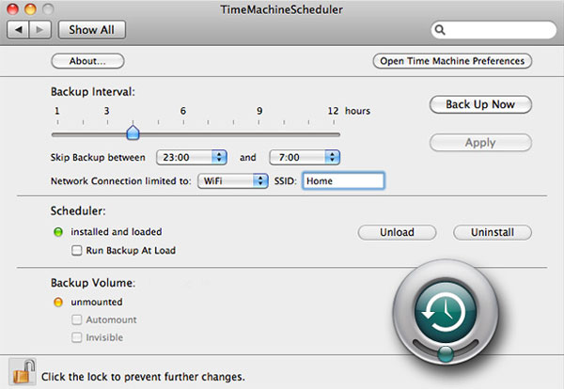Click 'Click the lock to prevent further changes.' text
The image size is (564, 389).
[x=143, y=377]
